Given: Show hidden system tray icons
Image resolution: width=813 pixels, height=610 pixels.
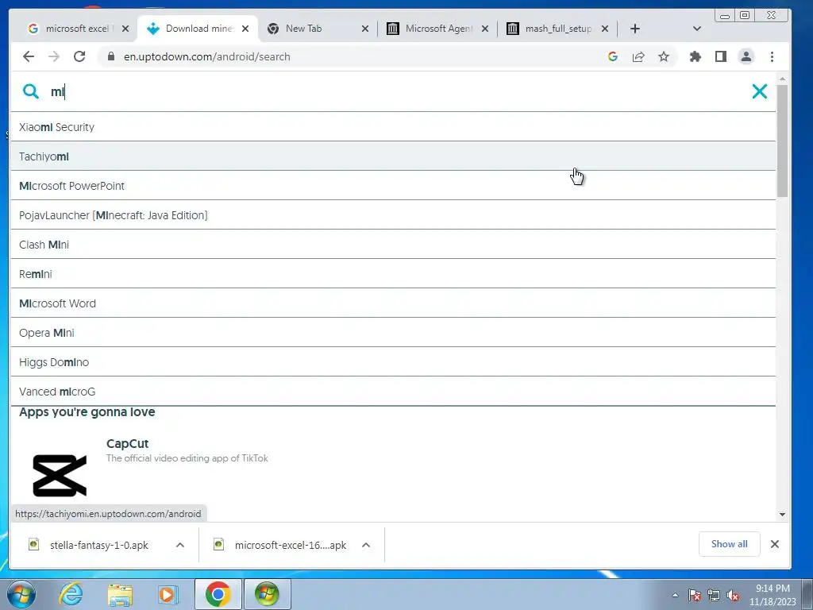Looking at the screenshot, I should pyautogui.click(x=675, y=596).
